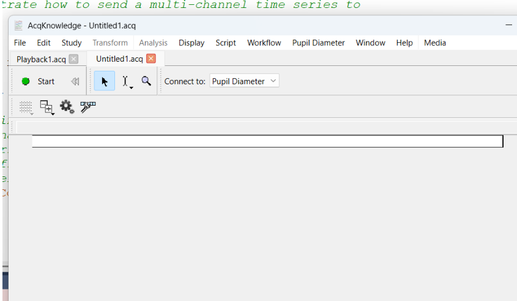The width and height of the screenshot is (517, 301).
Task: Open the Pupil Diameter menu
Action: click(318, 43)
